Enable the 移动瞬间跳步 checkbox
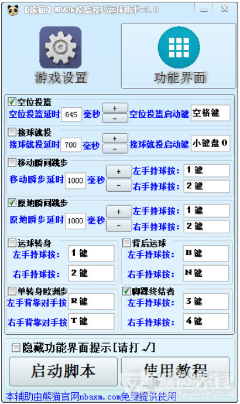The height and width of the screenshot is (404, 240). [x=12, y=162]
